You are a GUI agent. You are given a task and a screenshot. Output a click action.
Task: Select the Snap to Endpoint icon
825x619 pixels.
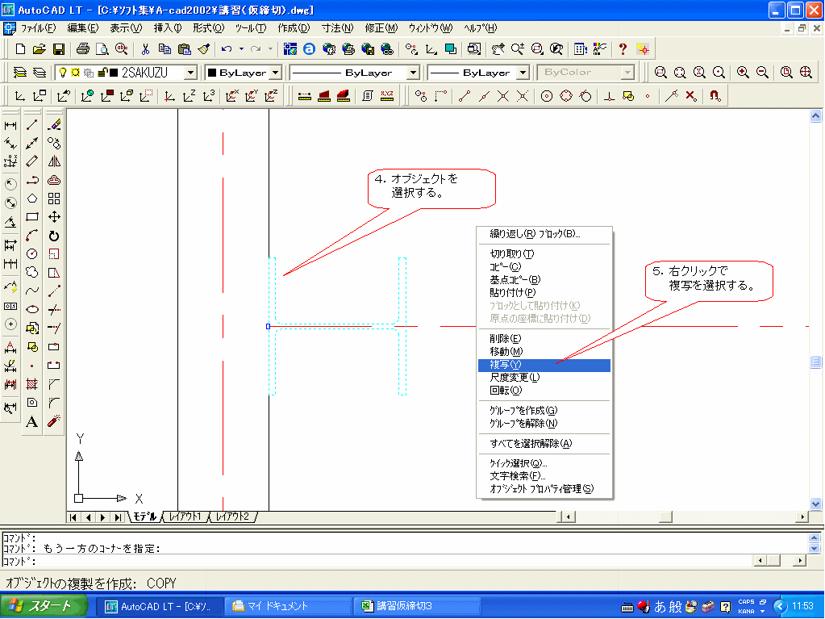[464, 96]
